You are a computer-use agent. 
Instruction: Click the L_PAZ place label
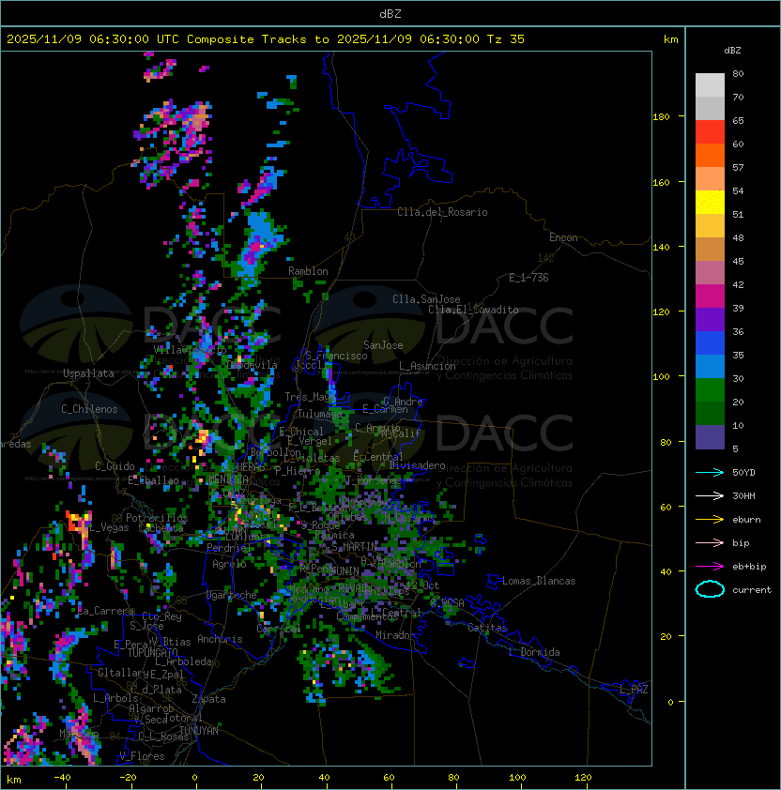coord(634,690)
